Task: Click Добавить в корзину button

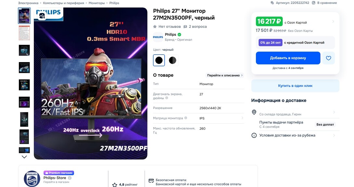Action: (288, 58)
